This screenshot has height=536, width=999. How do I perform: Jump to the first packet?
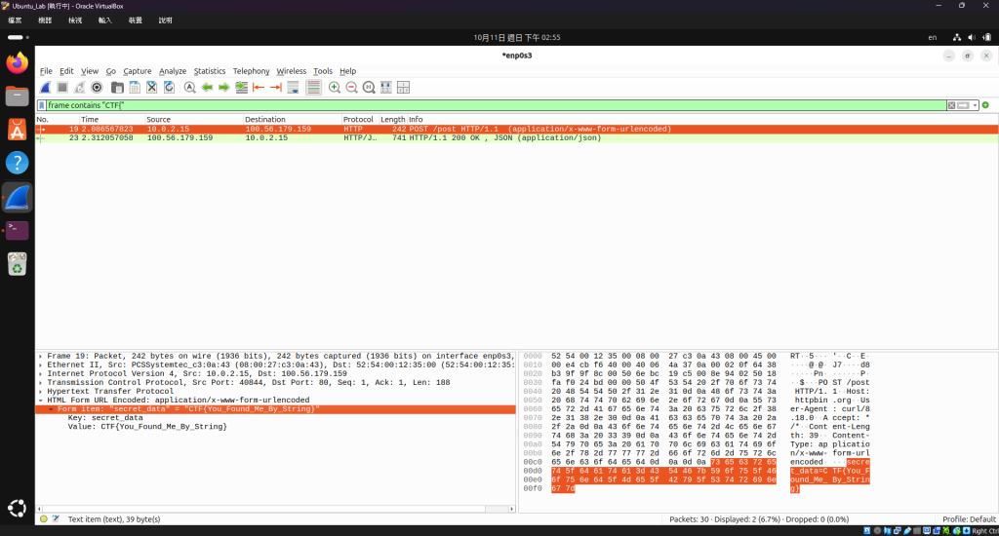(x=259, y=88)
